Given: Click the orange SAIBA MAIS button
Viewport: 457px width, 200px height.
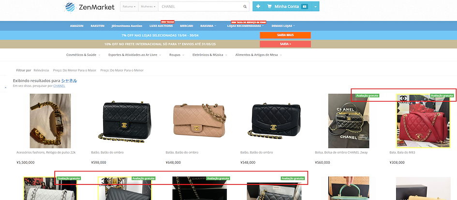Looking at the screenshot, I should click(285, 35).
